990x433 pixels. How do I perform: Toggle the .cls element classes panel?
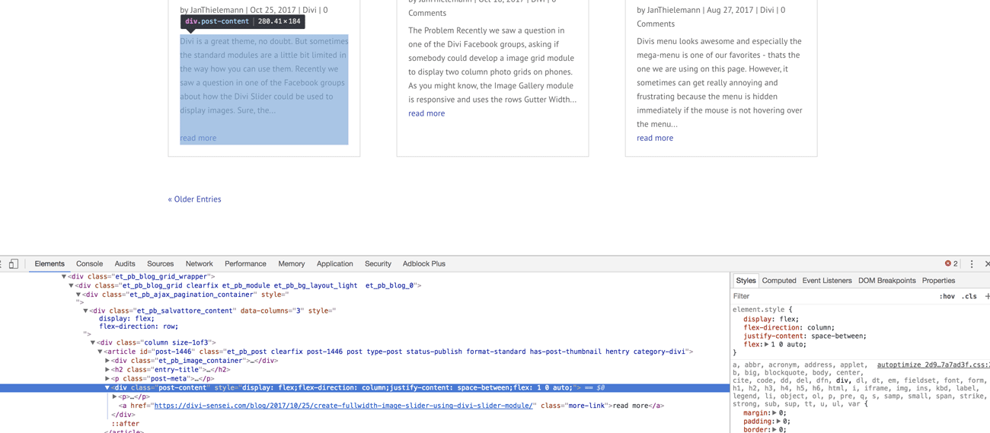click(x=969, y=297)
